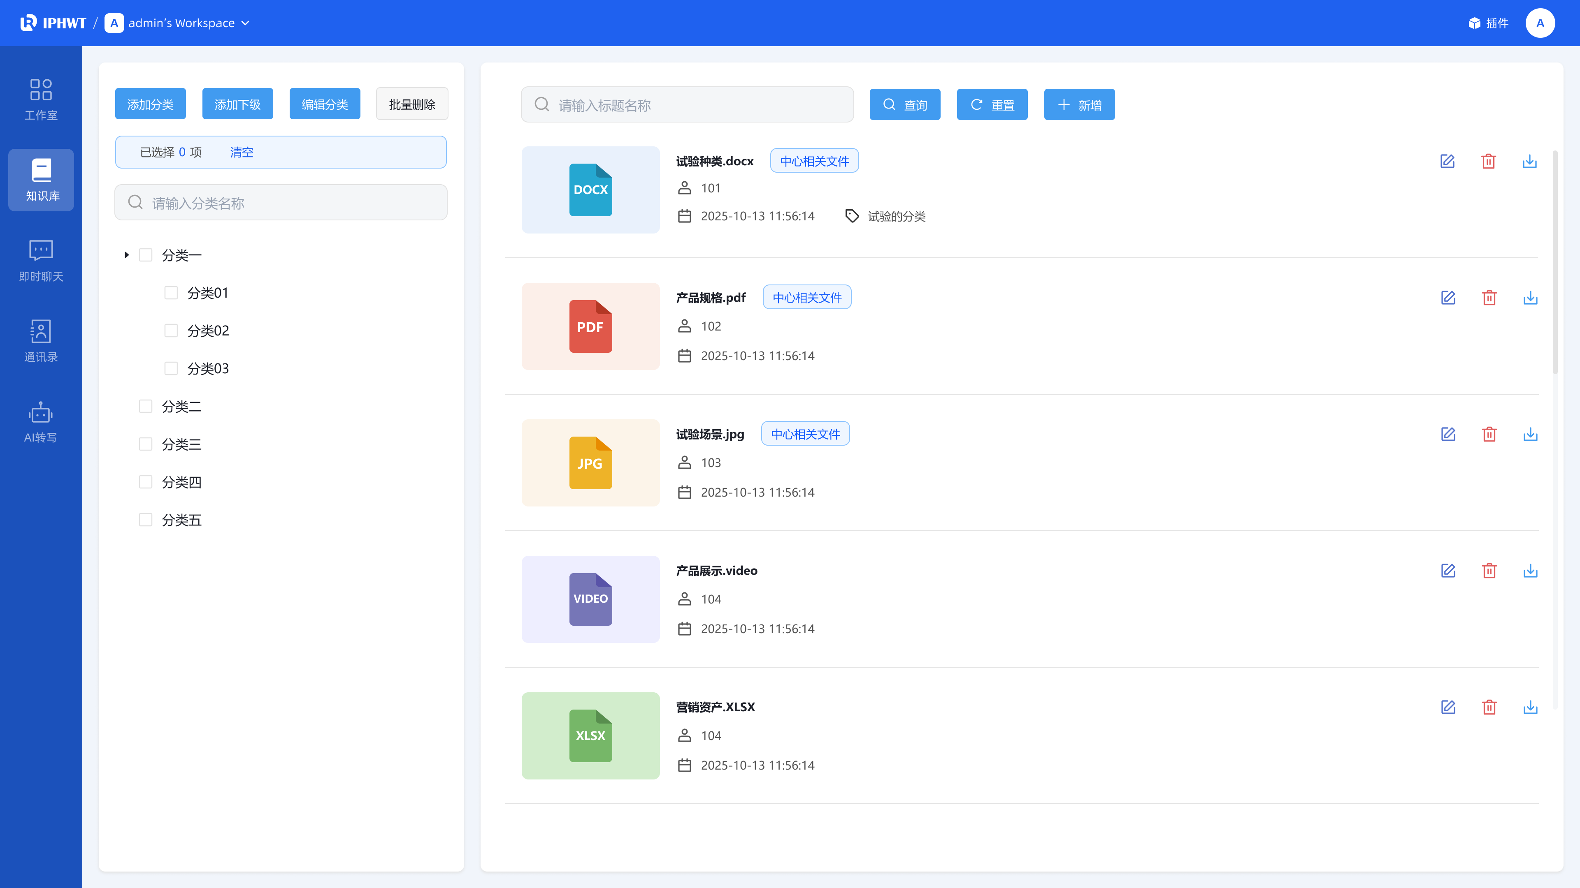Go to 工作室 in the sidebar
This screenshot has width=1580, height=888.
[41, 99]
